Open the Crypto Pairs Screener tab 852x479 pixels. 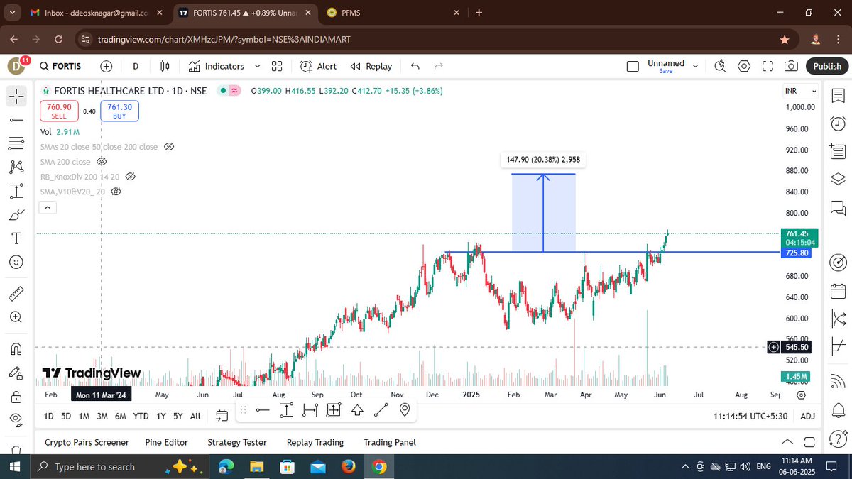(x=87, y=442)
